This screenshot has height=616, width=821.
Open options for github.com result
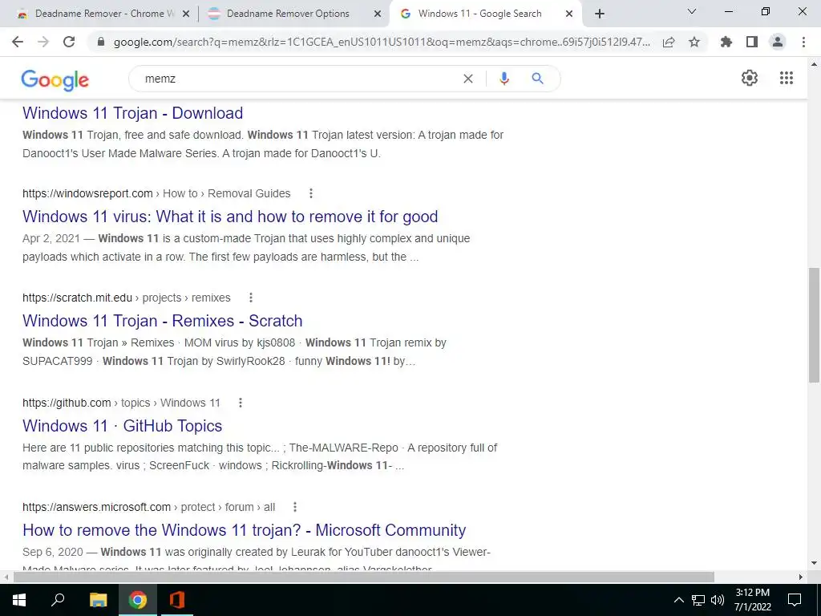coord(241,403)
